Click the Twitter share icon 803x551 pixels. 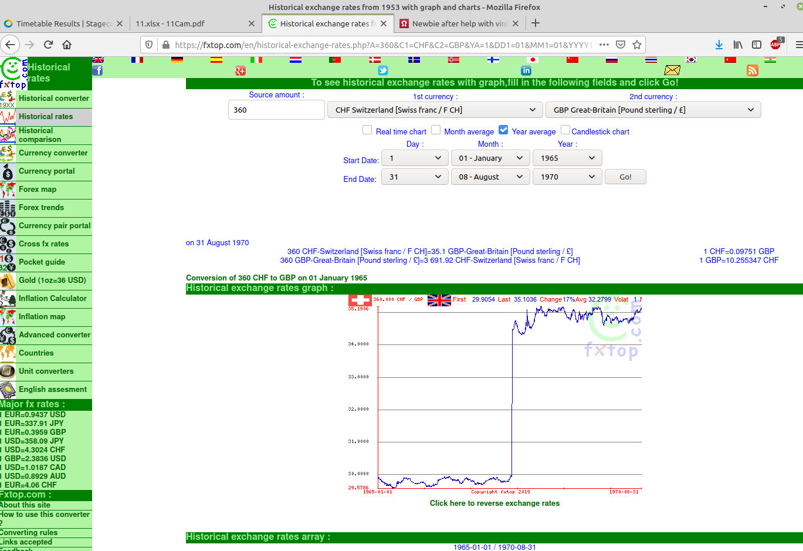point(383,70)
